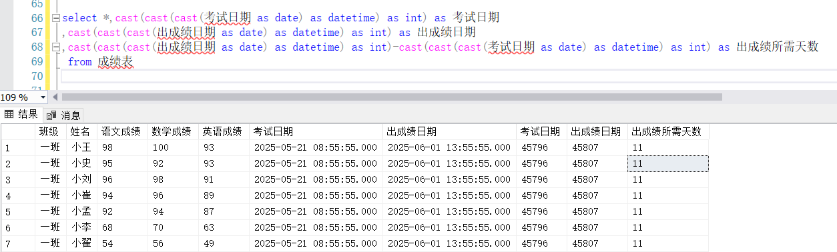837x252 pixels.
Task: Click the select keyword on line 66
Action: point(79,18)
